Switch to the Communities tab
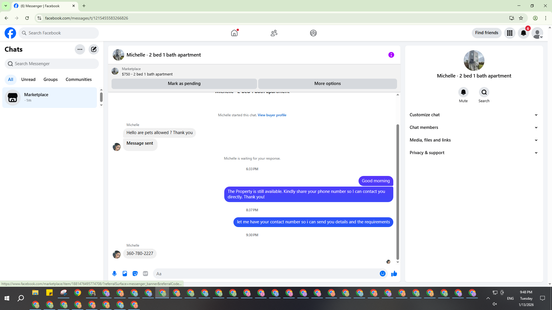Screen dimensions: 552x310 pyautogui.click(x=78, y=80)
